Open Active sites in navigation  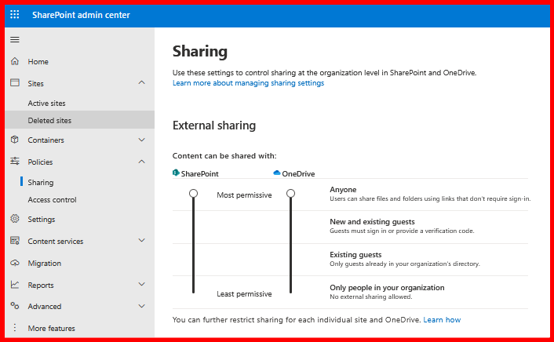click(46, 103)
